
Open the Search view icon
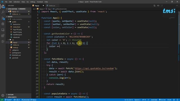(3, 12)
